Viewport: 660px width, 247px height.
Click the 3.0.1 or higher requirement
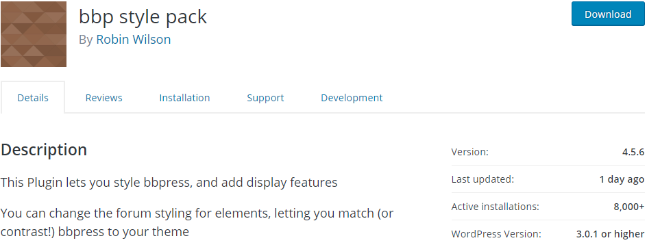coord(610,234)
